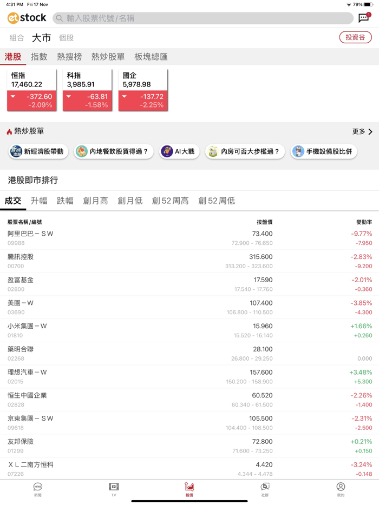Open the 國企 index card
The height and width of the screenshot is (505, 379).
(x=143, y=90)
